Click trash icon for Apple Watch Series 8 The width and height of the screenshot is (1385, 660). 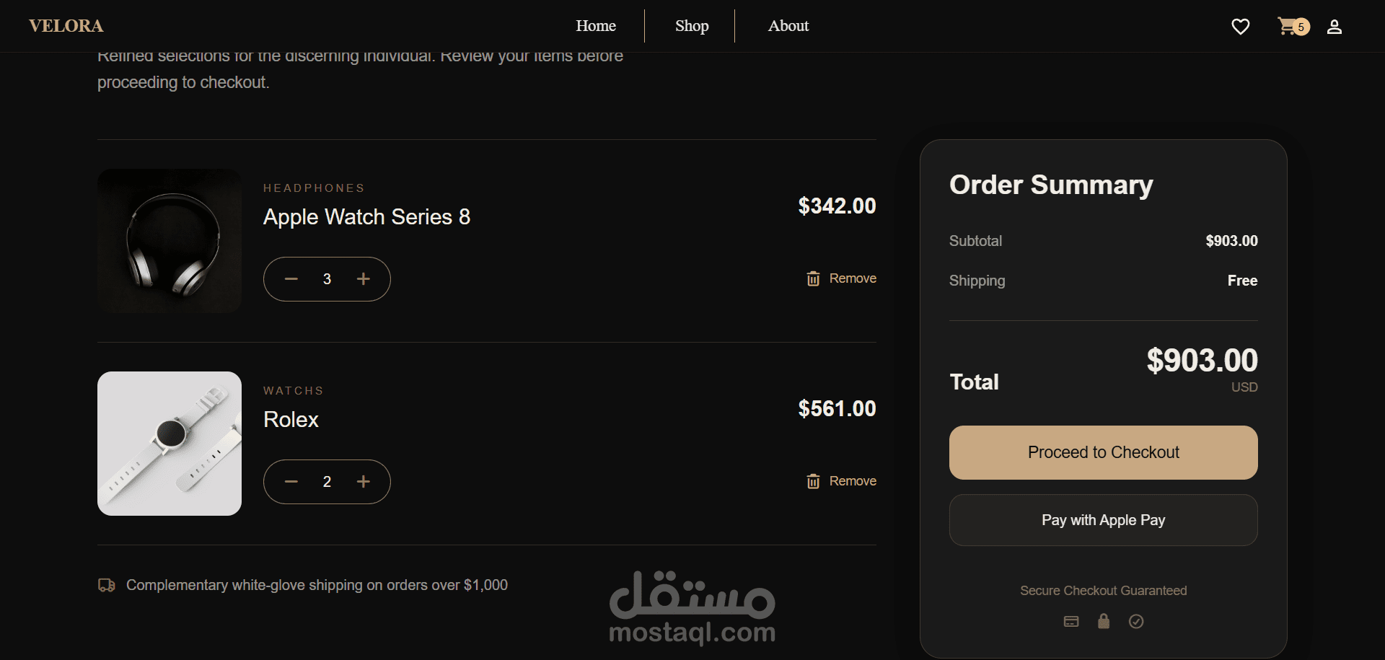point(813,278)
